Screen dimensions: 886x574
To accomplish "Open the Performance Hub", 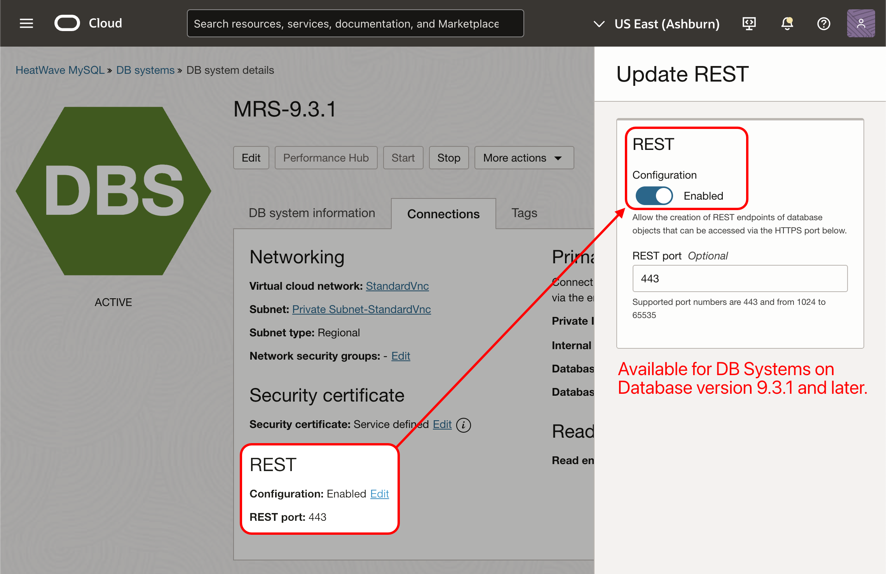I will click(326, 158).
